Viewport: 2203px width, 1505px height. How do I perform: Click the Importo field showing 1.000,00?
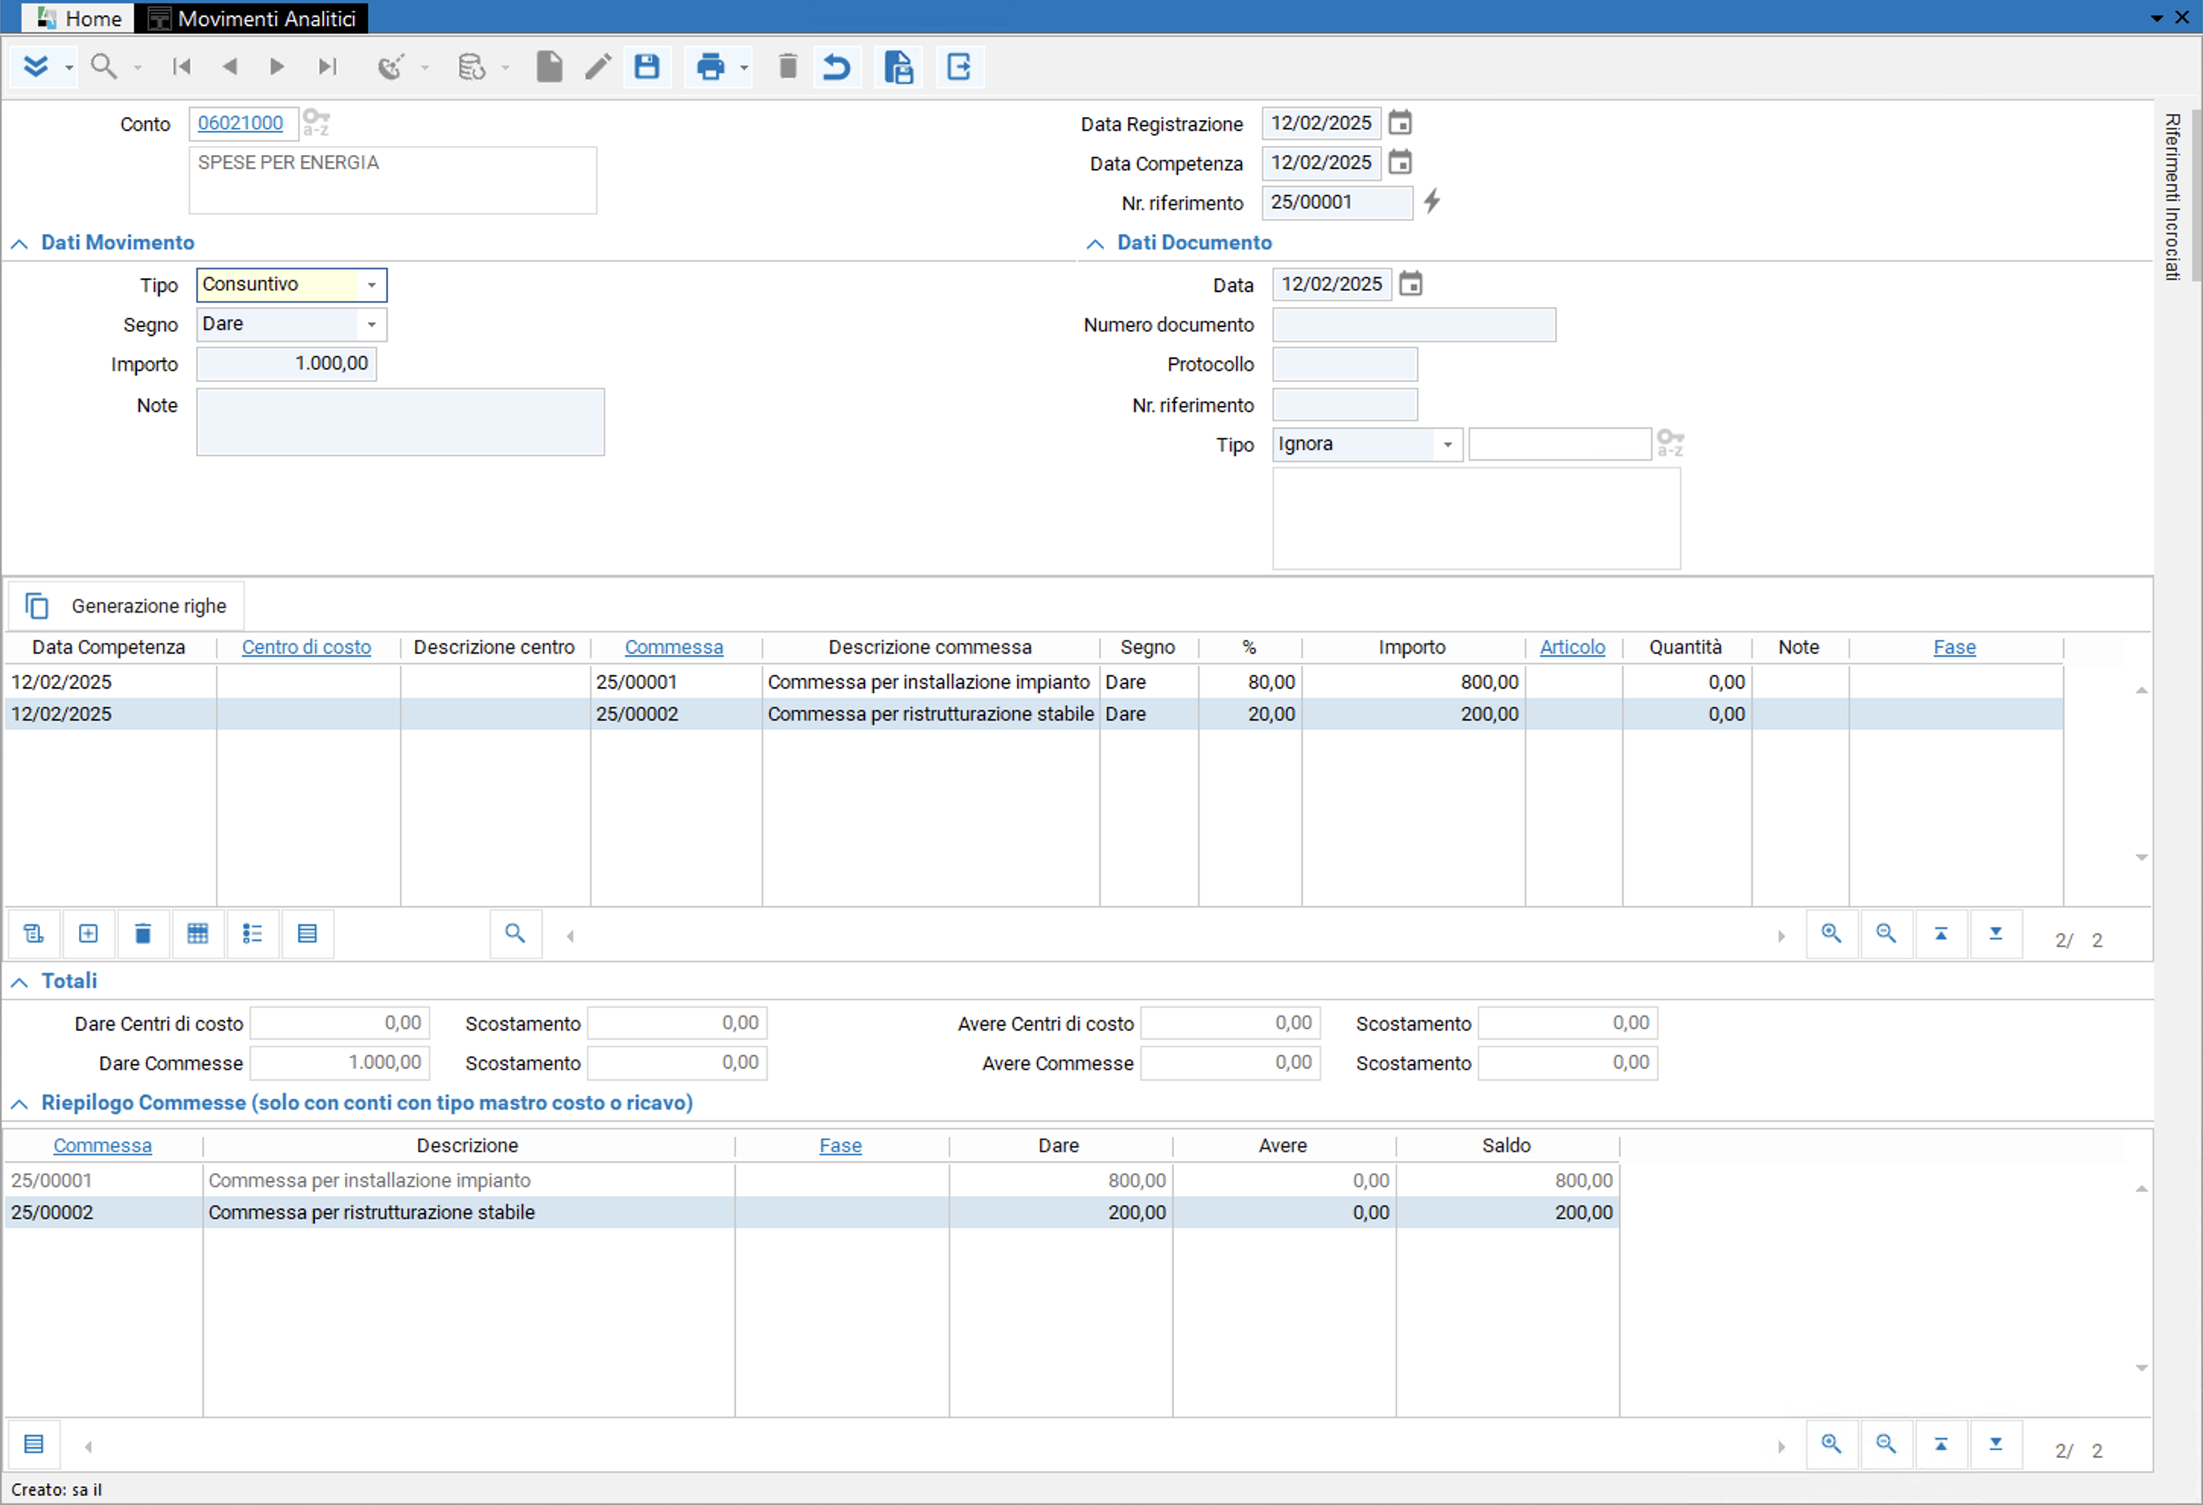pyautogui.click(x=287, y=364)
